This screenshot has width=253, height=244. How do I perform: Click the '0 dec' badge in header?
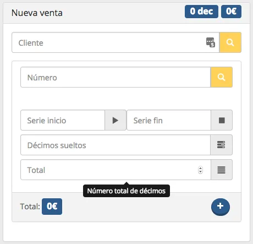(x=201, y=12)
